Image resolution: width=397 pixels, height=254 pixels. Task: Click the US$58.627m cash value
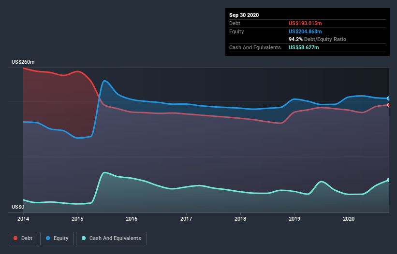[304, 47]
